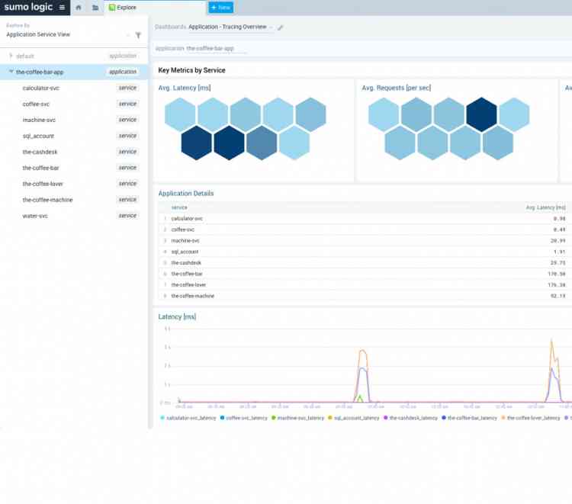Image resolution: width=572 pixels, height=504 pixels.
Task: Click the first hexagon in Avg. Latency top row
Action: (180, 114)
